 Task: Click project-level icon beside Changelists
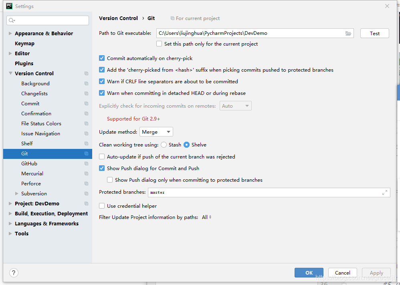coord(86,94)
